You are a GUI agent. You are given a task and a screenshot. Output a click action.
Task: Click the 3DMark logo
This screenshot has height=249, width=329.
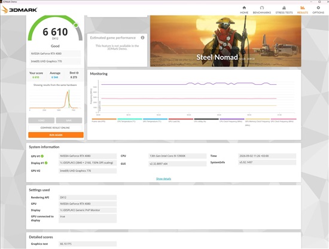tap(20, 10)
